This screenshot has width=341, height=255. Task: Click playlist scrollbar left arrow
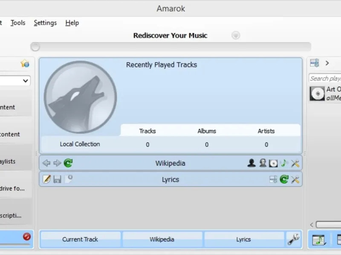click(x=312, y=225)
